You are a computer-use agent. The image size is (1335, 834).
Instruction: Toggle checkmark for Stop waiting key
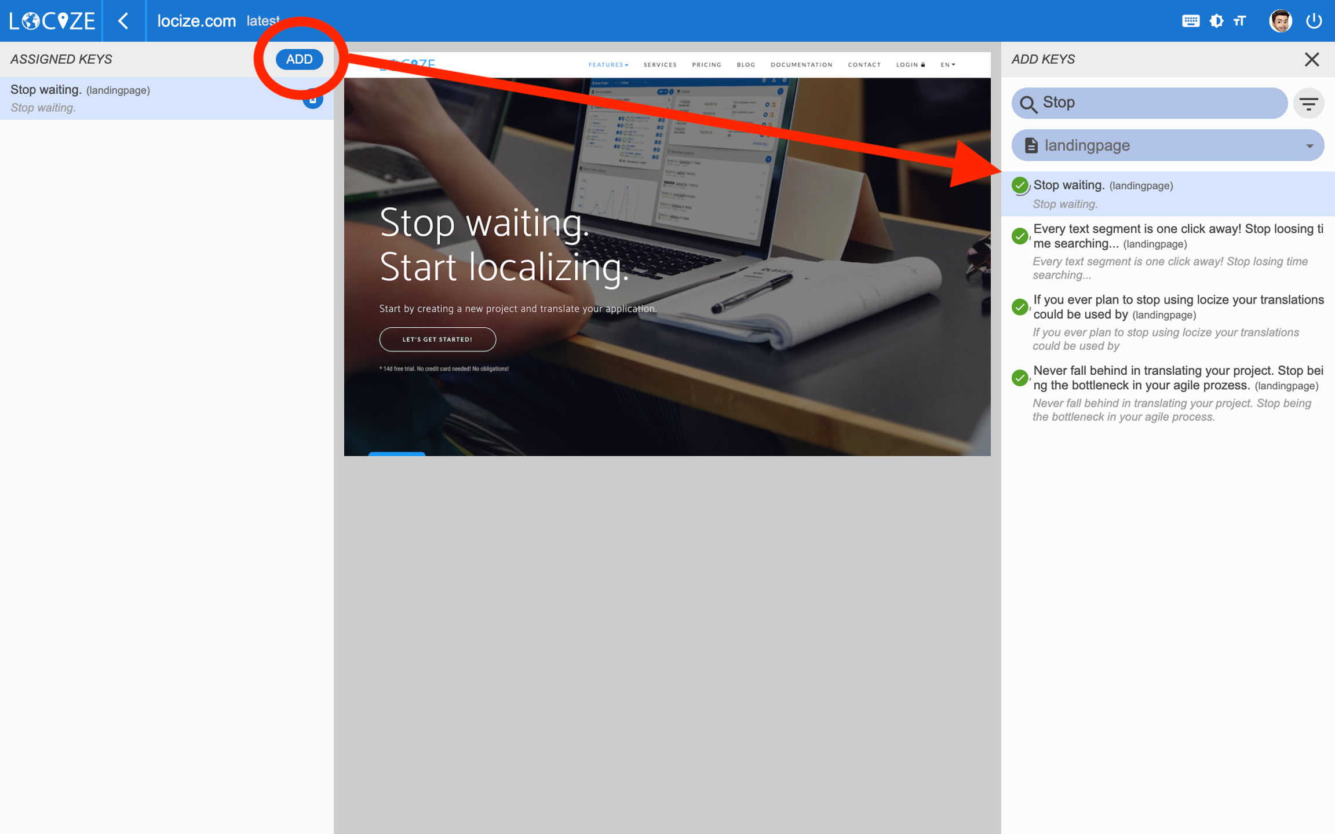[1020, 185]
